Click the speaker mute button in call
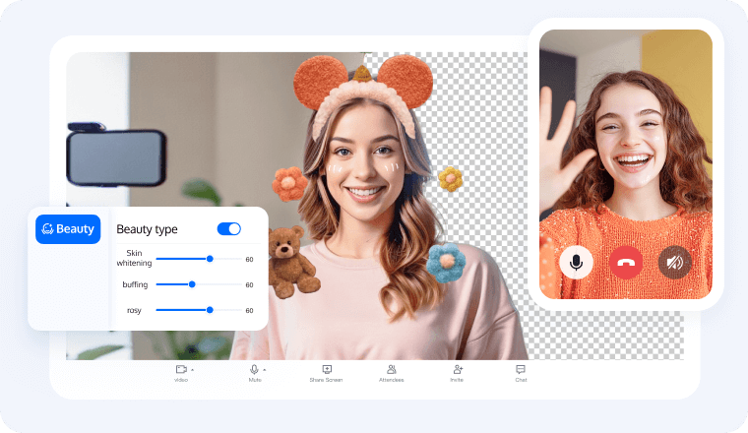This screenshot has width=748, height=433. [x=675, y=263]
